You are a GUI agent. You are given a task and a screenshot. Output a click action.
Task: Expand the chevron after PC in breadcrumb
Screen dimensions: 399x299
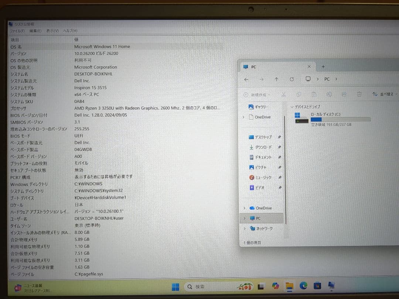336,79
